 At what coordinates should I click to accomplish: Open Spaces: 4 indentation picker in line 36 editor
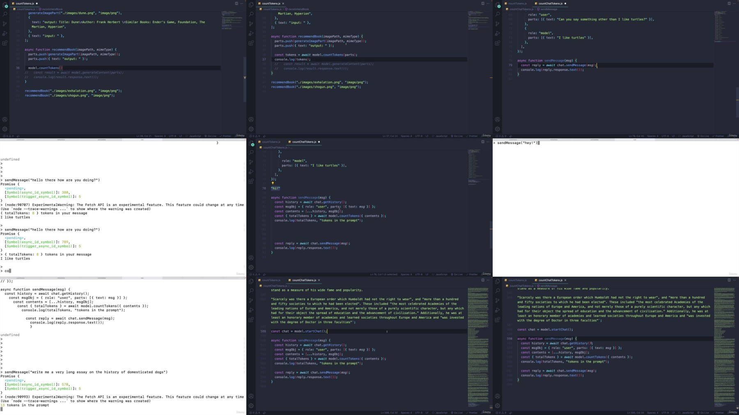point(160,136)
